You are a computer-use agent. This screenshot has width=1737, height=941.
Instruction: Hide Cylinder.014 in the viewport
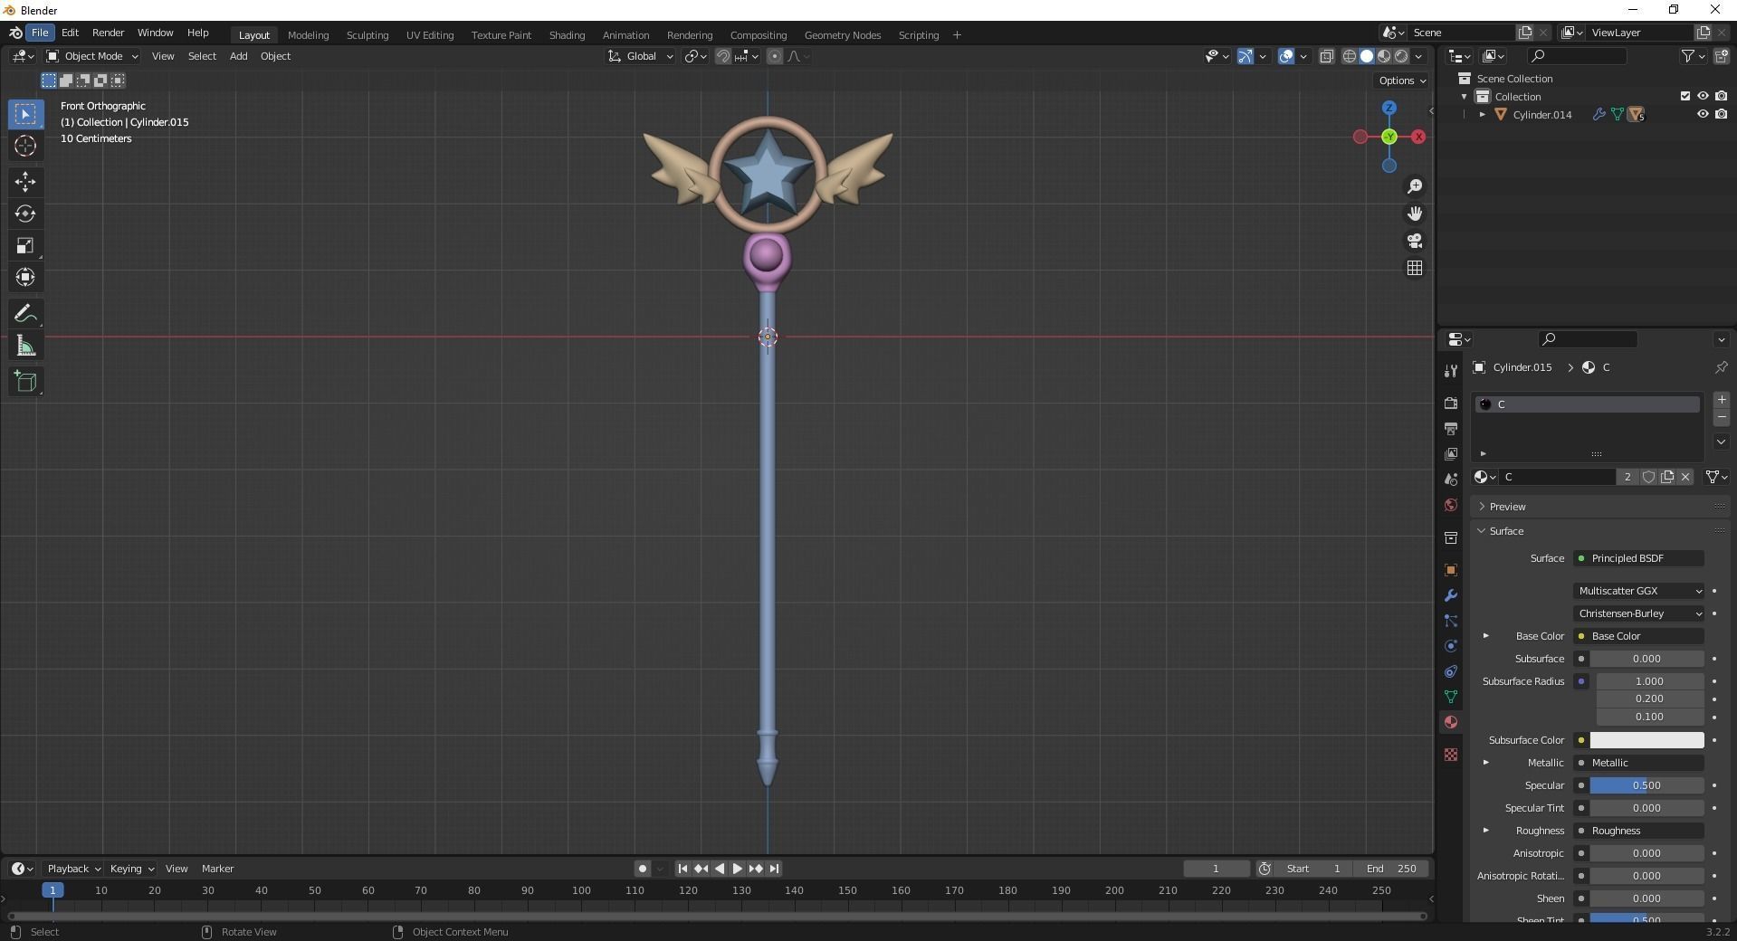(1703, 115)
